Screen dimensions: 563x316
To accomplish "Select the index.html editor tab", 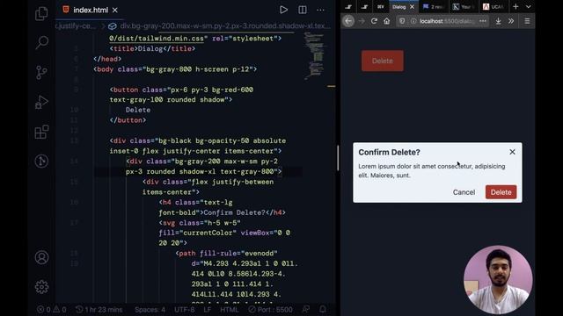I will click(90, 10).
